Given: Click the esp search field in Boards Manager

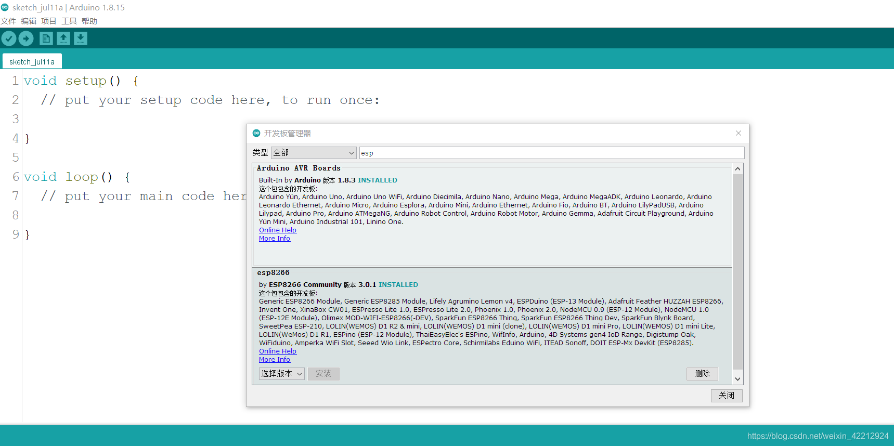Looking at the screenshot, I should [552, 153].
